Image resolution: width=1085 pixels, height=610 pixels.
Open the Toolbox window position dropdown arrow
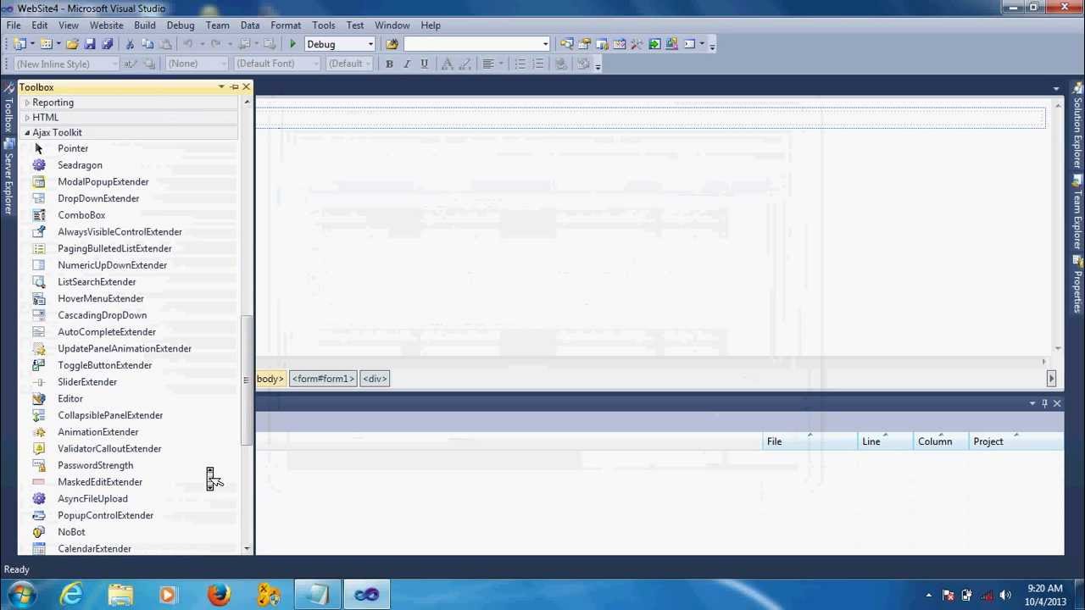pyautogui.click(x=221, y=87)
